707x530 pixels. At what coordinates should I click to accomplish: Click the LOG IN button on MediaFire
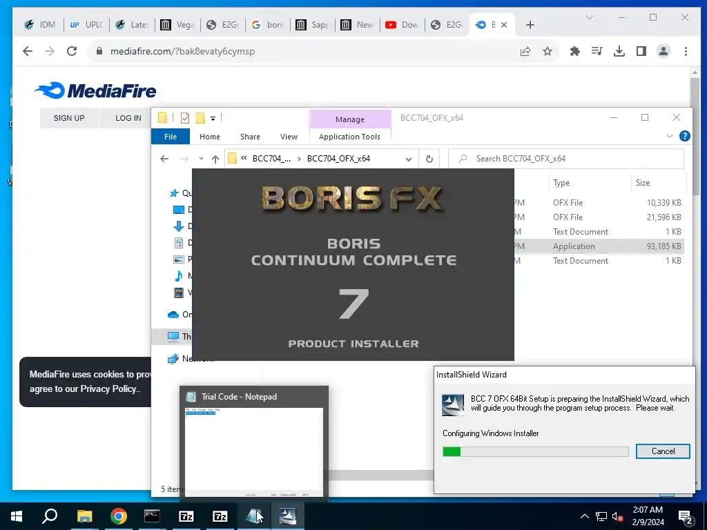tap(128, 118)
